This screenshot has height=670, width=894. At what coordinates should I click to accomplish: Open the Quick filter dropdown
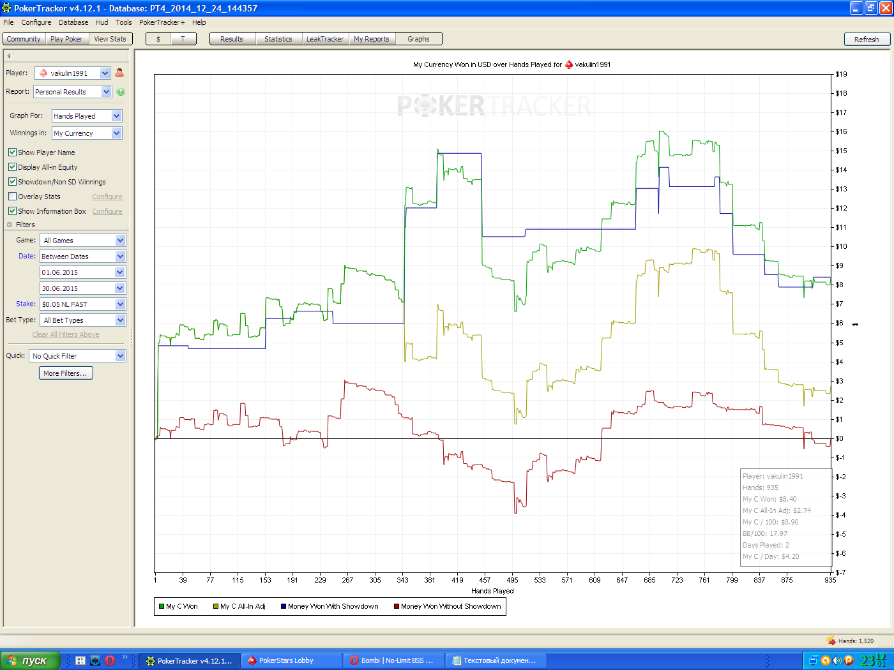[78, 356]
